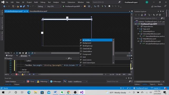Toggle the 0 Messages filter button
Viewport: 169px width, 95px height.
(x=56, y=82)
